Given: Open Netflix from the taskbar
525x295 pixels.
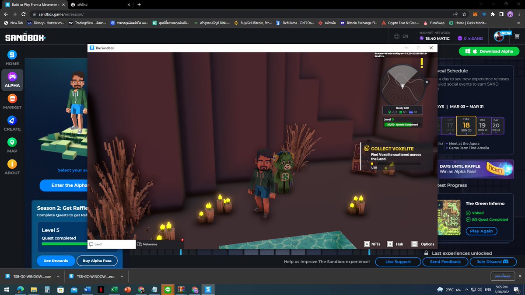Looking at the screenshot, I should click(x=100, y=289).
